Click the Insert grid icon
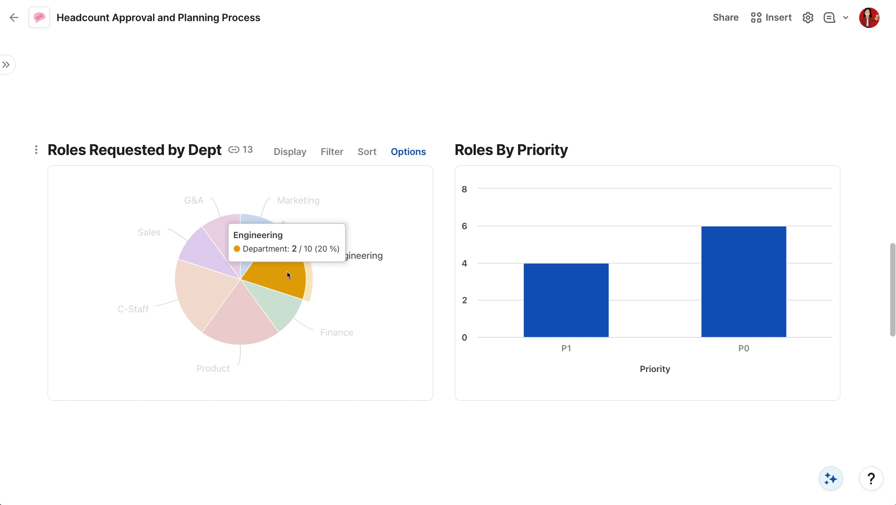The image size is (896, 505). [756, 18]
